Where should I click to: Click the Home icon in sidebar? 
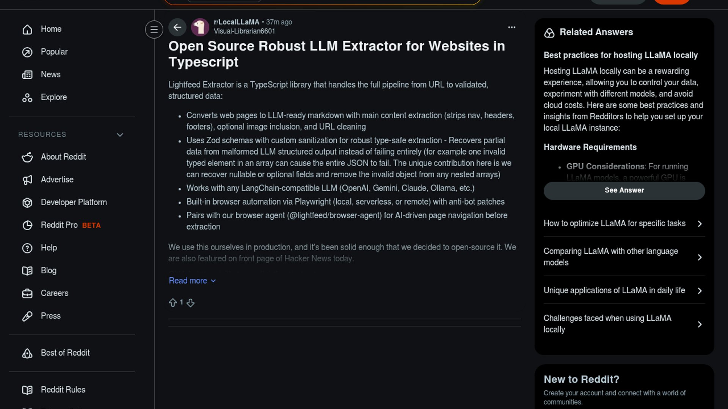(27, 29)
